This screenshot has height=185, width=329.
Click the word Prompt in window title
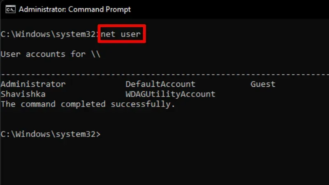point(118,9)
